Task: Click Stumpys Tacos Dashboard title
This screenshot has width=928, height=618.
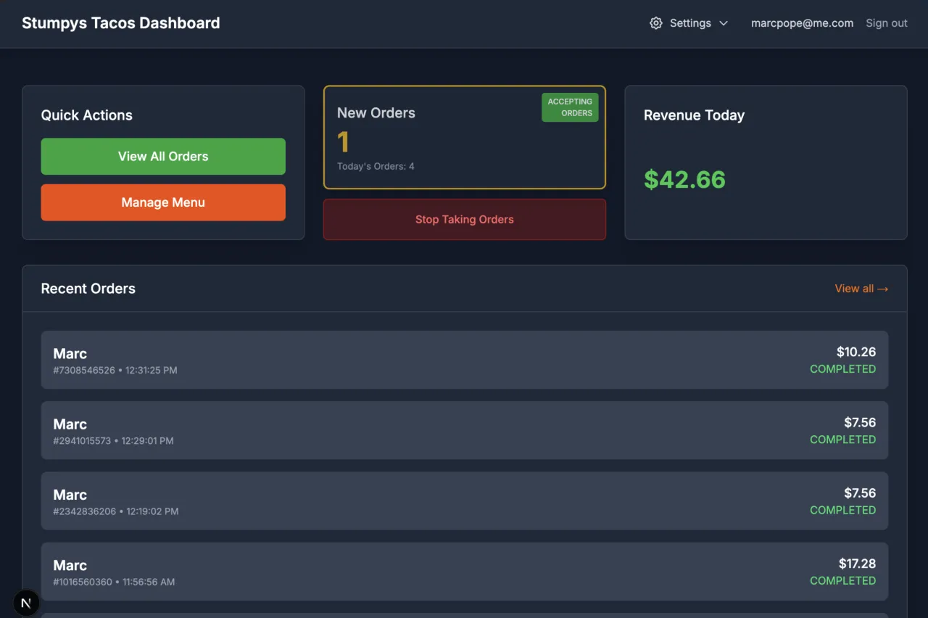Action: coord(121,23)
